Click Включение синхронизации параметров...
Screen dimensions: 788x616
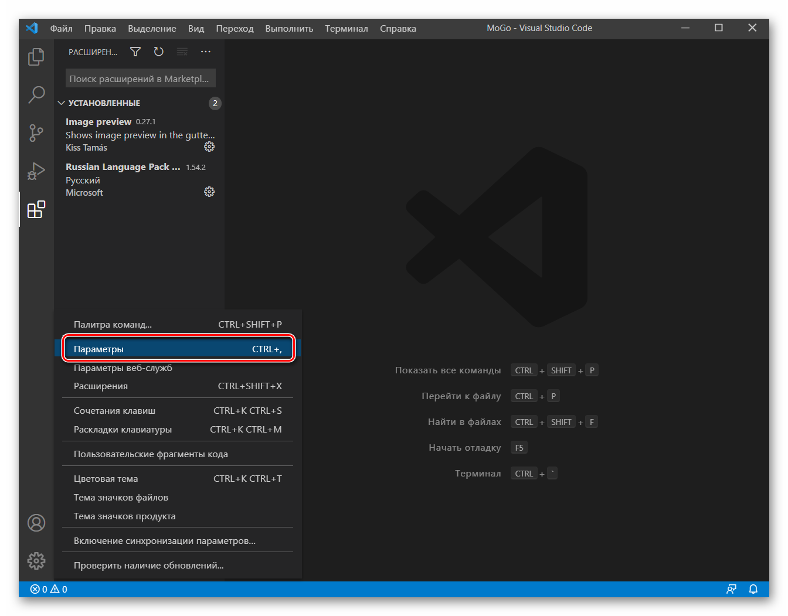pyautogui.click(x=178, y=540)
